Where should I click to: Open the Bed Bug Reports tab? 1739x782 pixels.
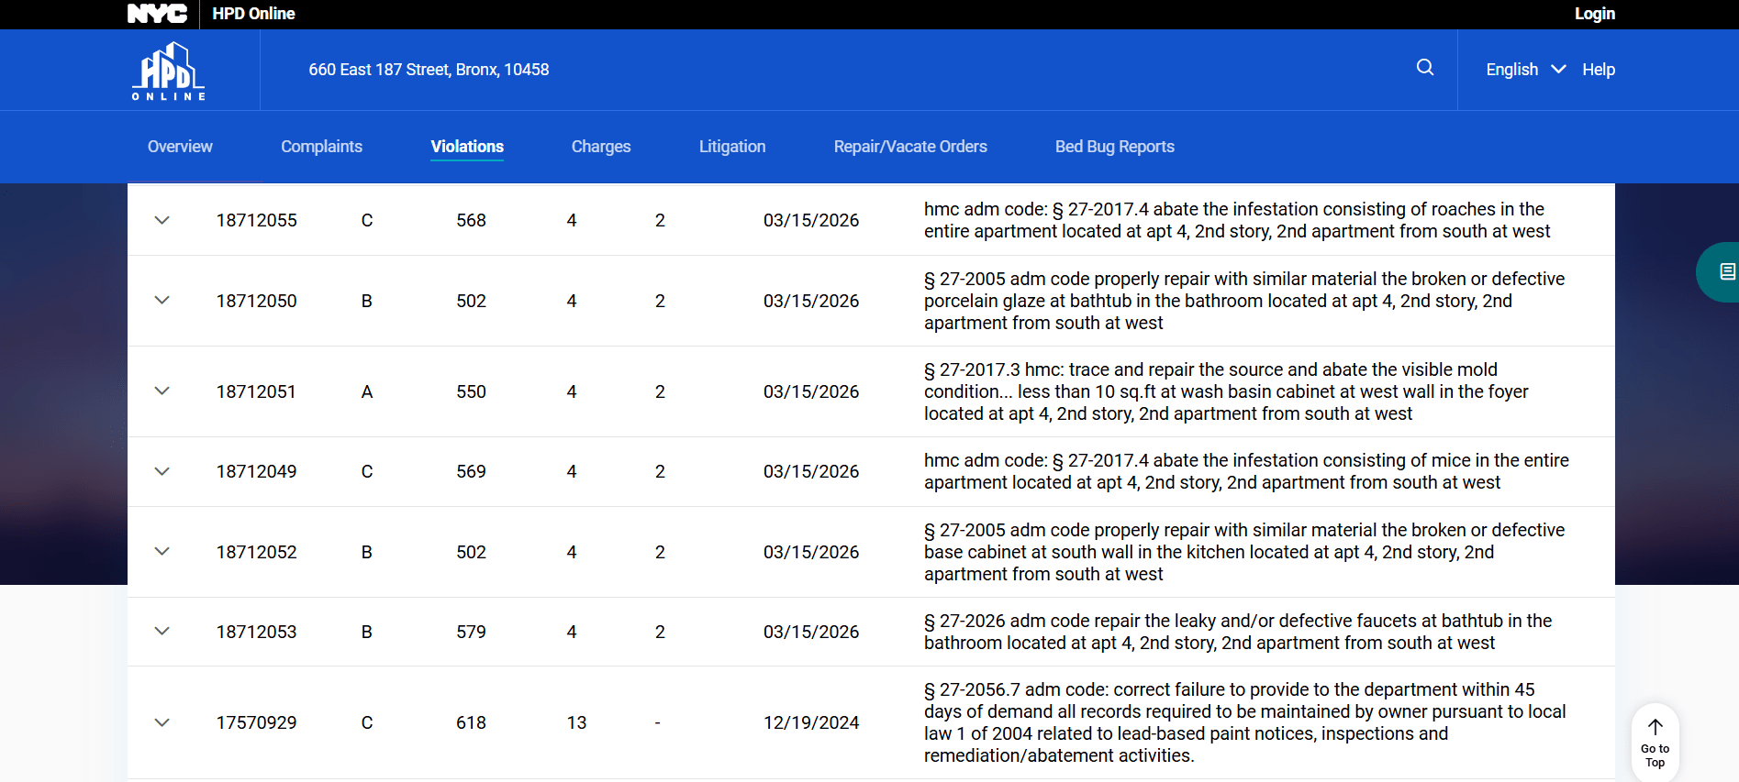(x=1114, y=147)
